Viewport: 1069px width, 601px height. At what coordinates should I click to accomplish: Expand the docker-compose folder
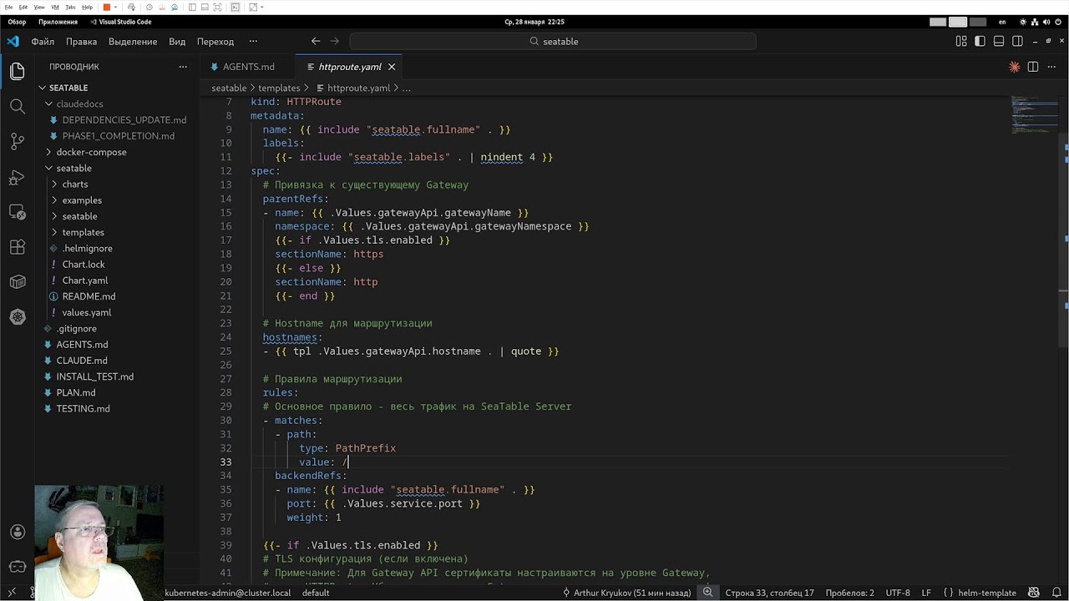tap(91, 152)
